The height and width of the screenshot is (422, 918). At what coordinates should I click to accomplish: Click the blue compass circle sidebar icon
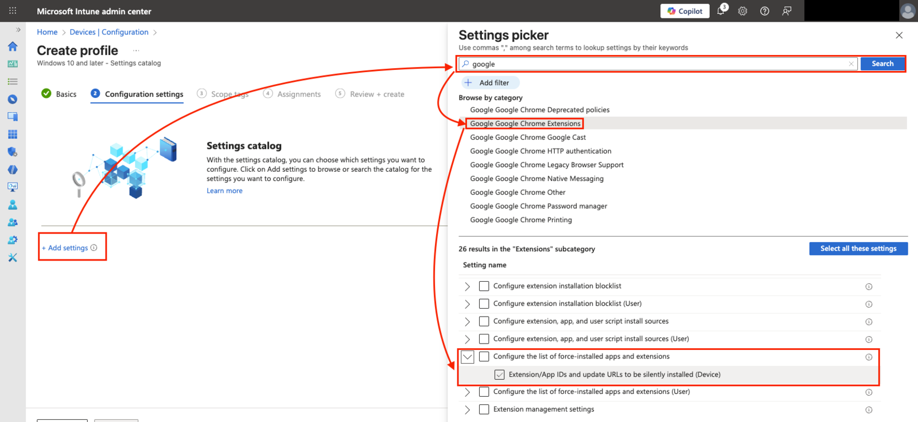tap(13, 99)
